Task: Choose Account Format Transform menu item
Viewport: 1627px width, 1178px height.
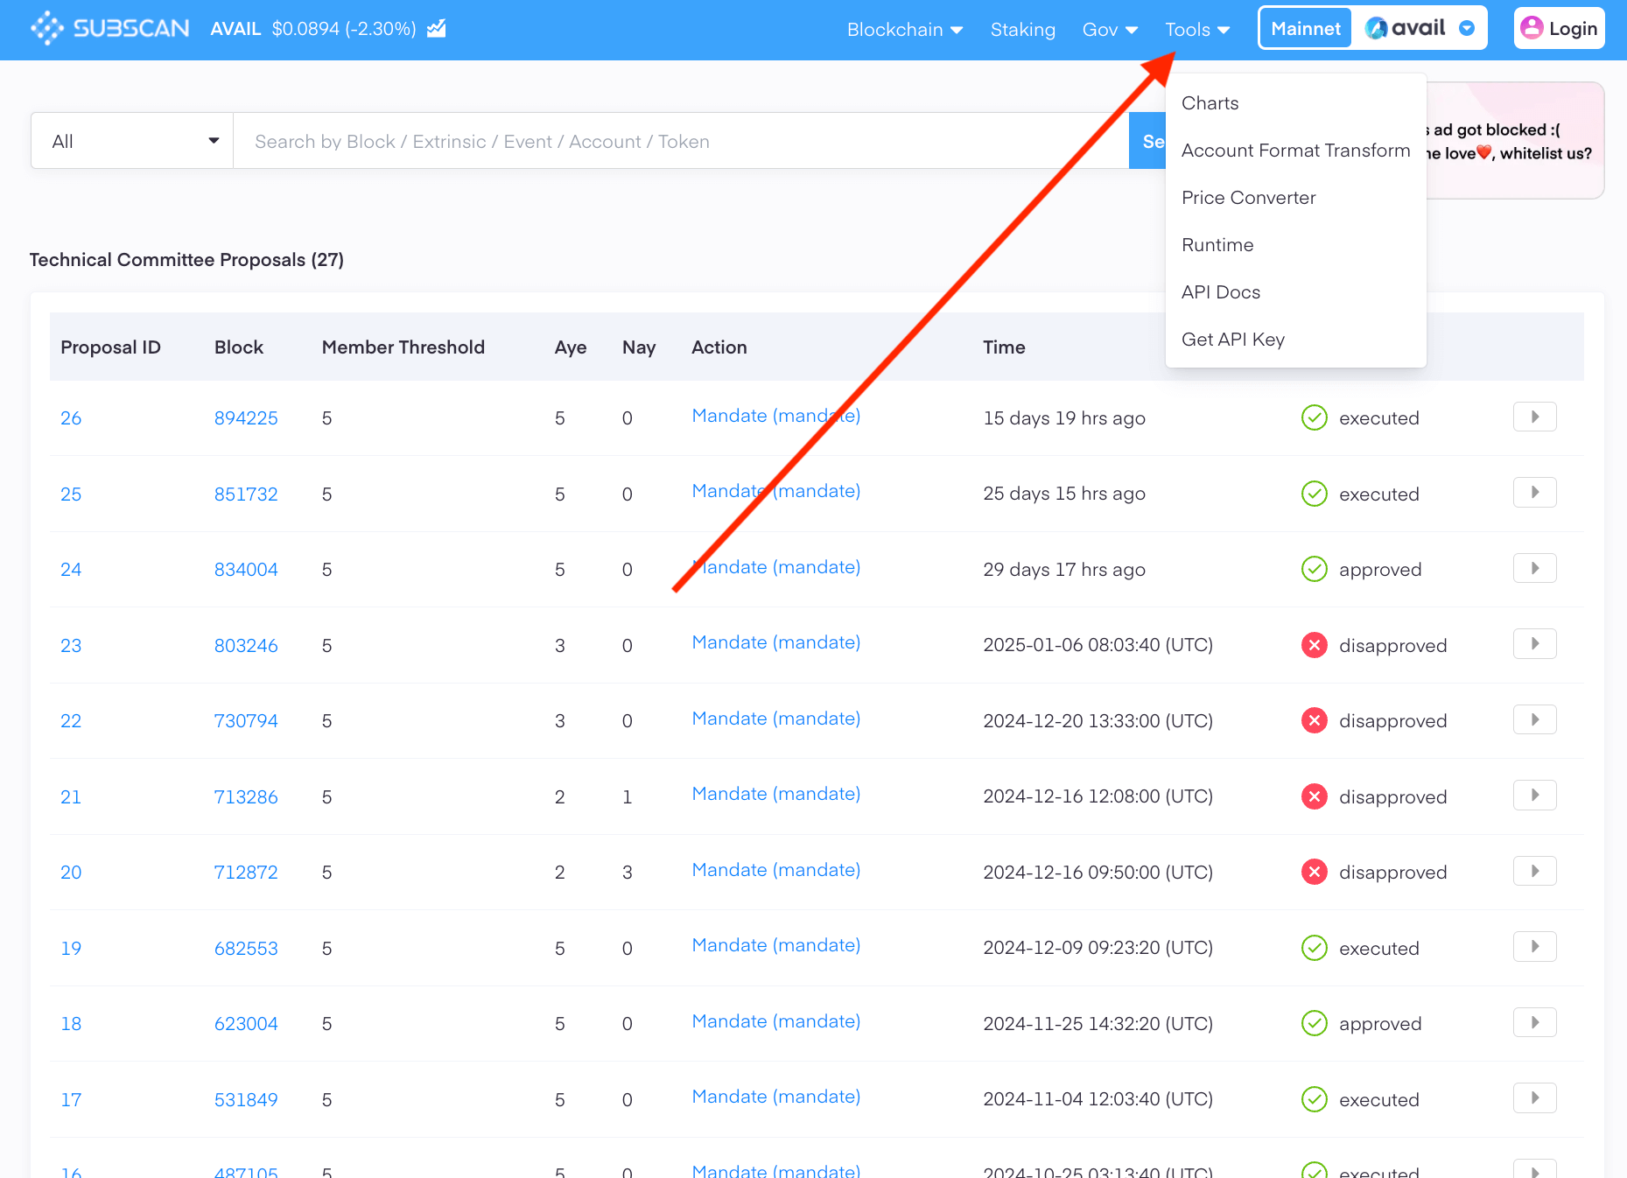Action: [x=1295, y=151]
